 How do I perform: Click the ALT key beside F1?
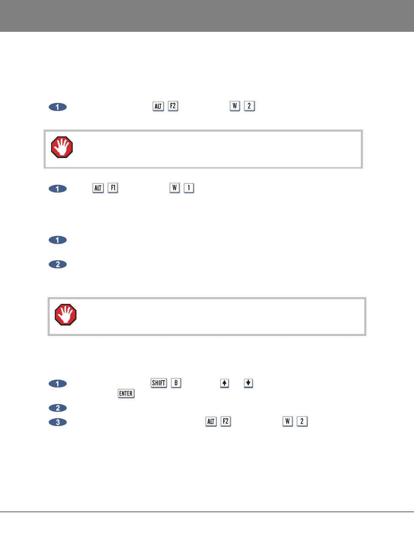(x=98, y=188)
